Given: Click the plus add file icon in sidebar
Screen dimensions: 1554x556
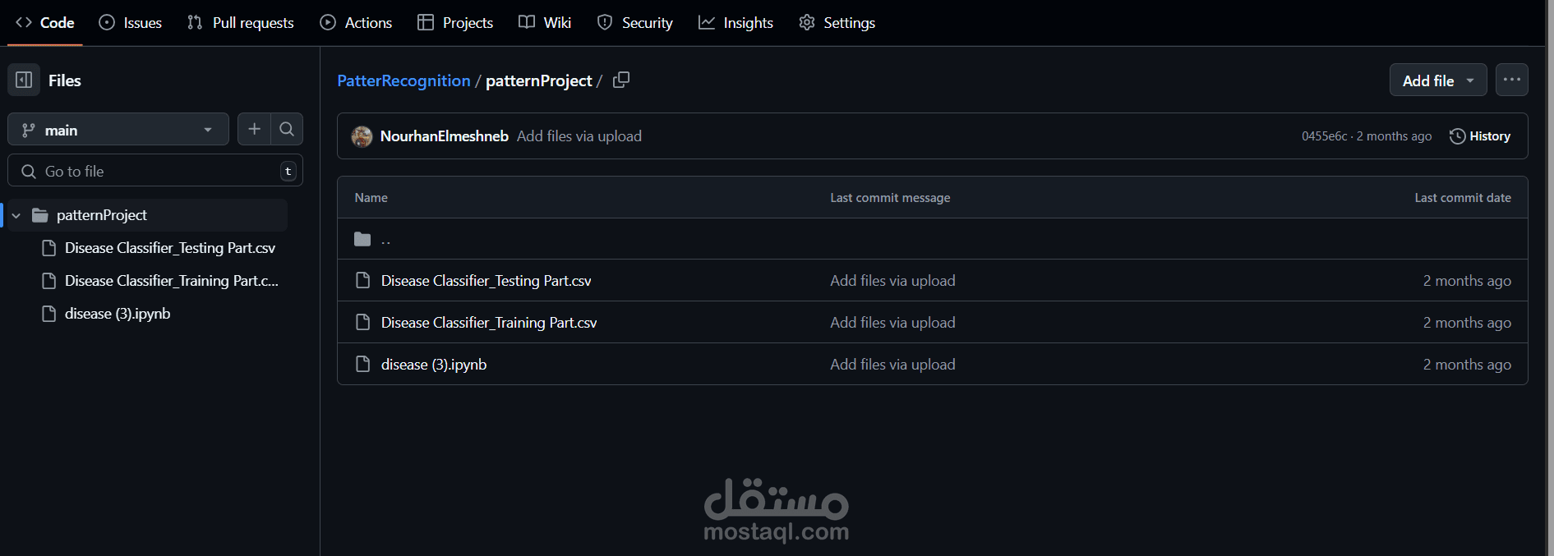Looking at the screenshot, I should [255, 129].
